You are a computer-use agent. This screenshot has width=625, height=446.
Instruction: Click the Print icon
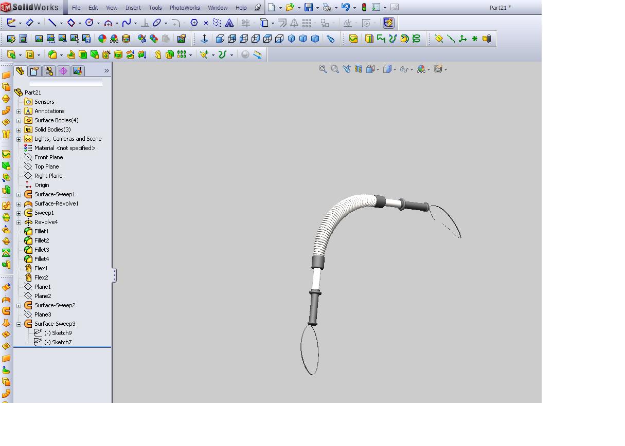(x=327, y=7)
